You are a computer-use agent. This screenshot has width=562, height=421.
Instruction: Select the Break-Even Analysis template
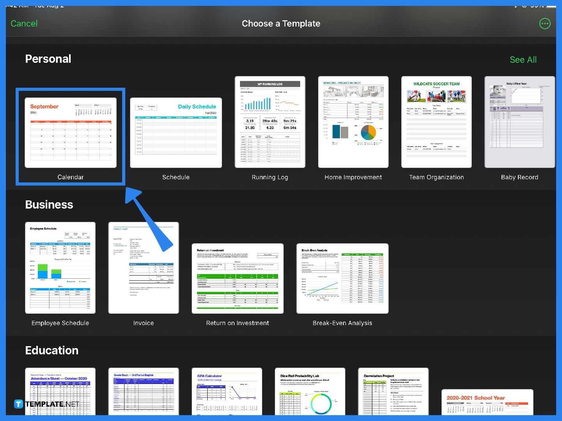342,279
